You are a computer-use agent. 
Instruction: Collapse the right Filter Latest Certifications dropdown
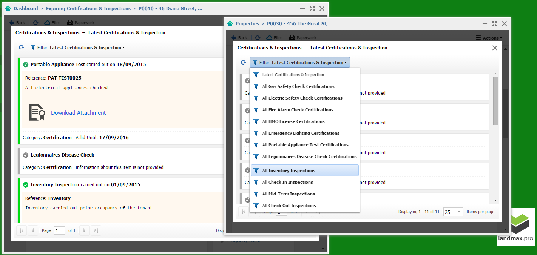[299, 63]
